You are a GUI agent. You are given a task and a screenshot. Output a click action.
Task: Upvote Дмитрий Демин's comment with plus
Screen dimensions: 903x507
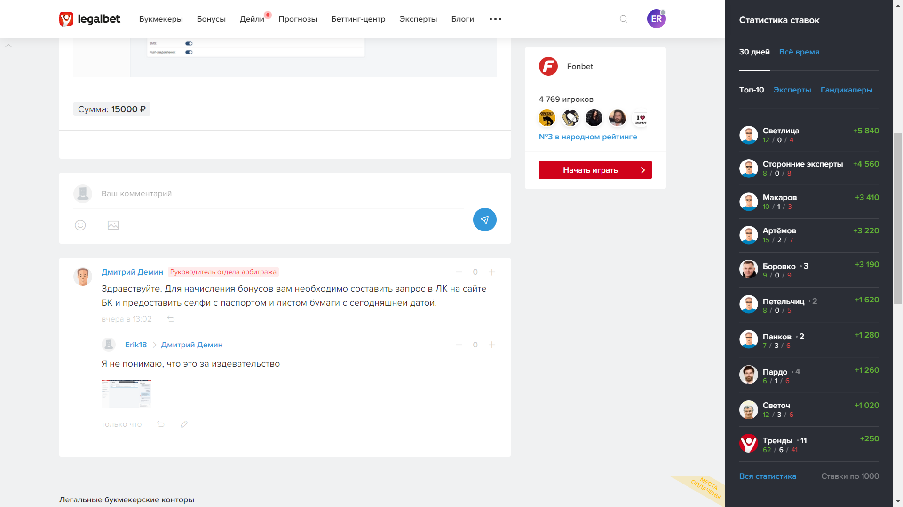click(492, 272)
